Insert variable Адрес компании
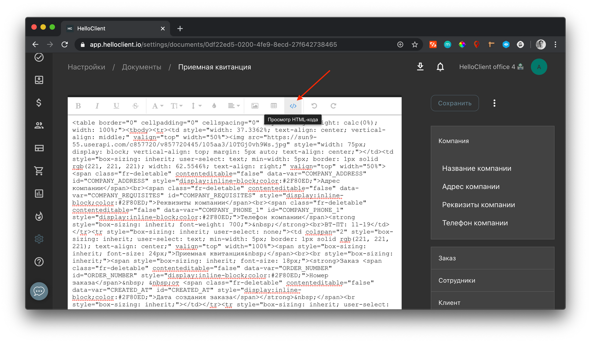This screenshot has width=591, height=343. [x=471, y=187]
